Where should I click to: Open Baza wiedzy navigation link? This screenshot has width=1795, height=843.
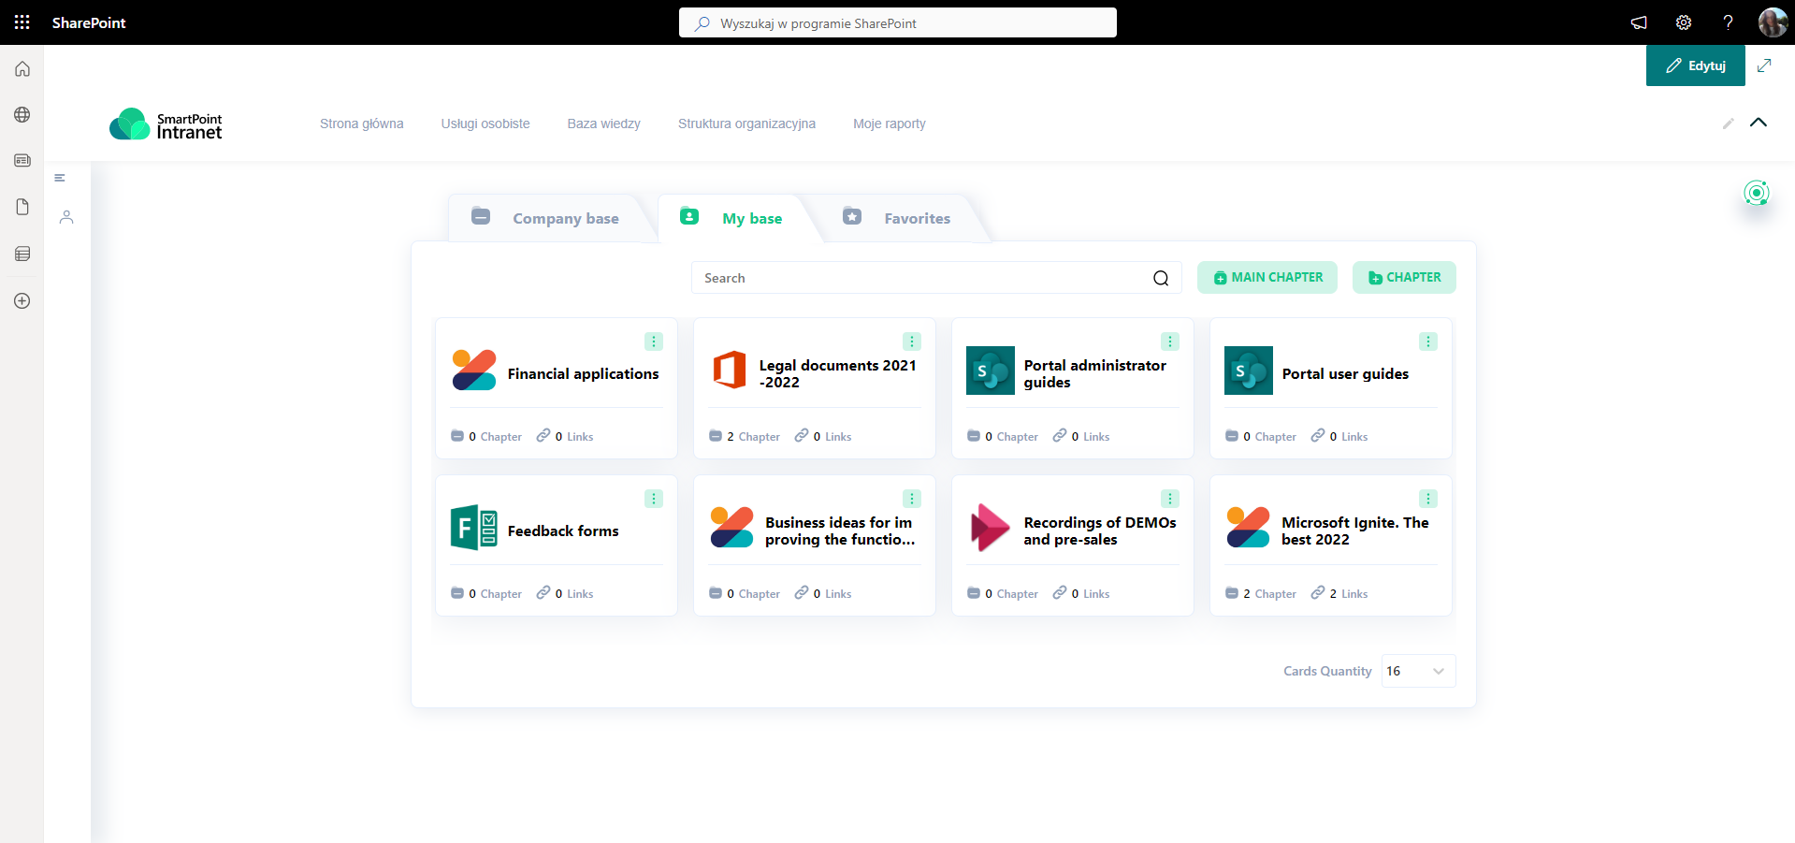click(x=603, y=124)
